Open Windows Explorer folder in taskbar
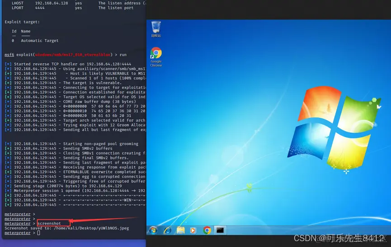 [180, 230]
